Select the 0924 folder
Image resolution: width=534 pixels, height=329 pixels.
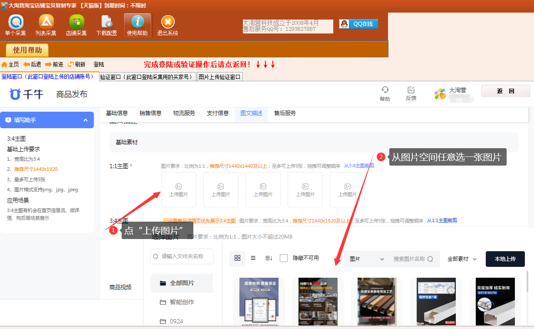176,321
